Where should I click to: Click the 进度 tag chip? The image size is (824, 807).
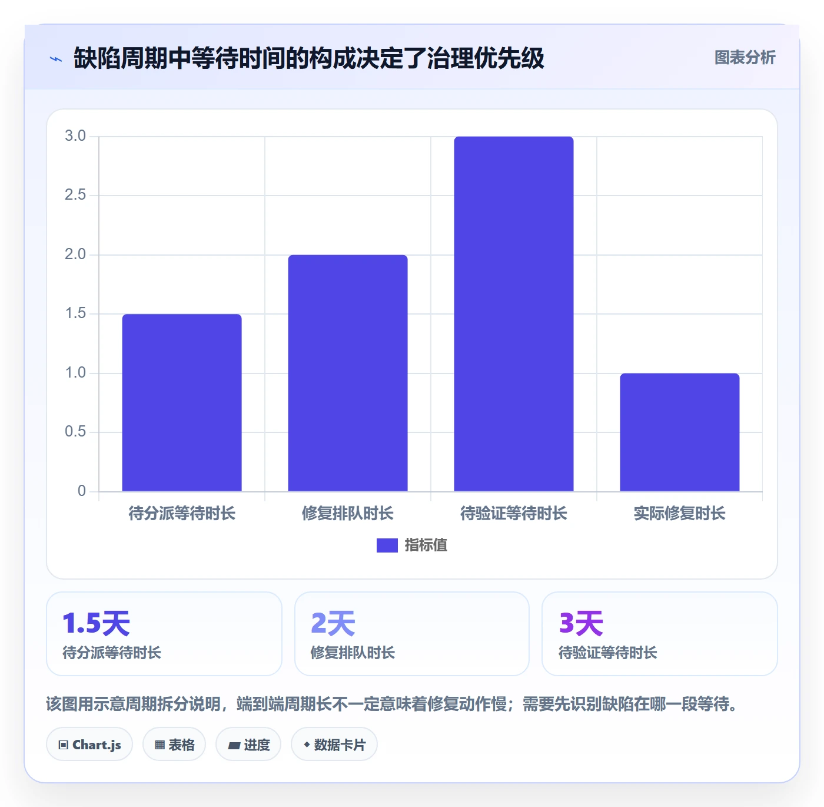tap(248, 745)
